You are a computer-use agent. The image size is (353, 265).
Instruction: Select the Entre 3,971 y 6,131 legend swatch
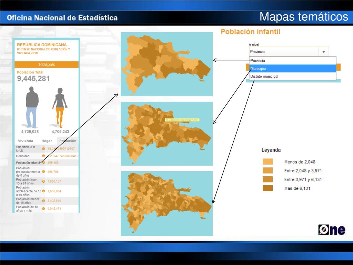point(268,179)
